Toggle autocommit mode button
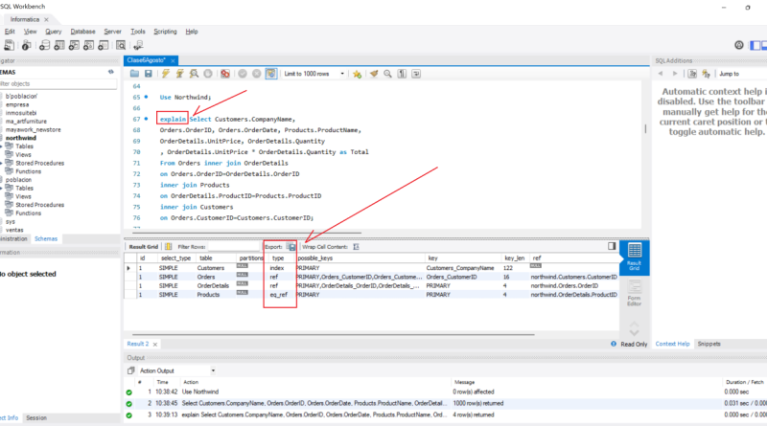 pos(270,74)
